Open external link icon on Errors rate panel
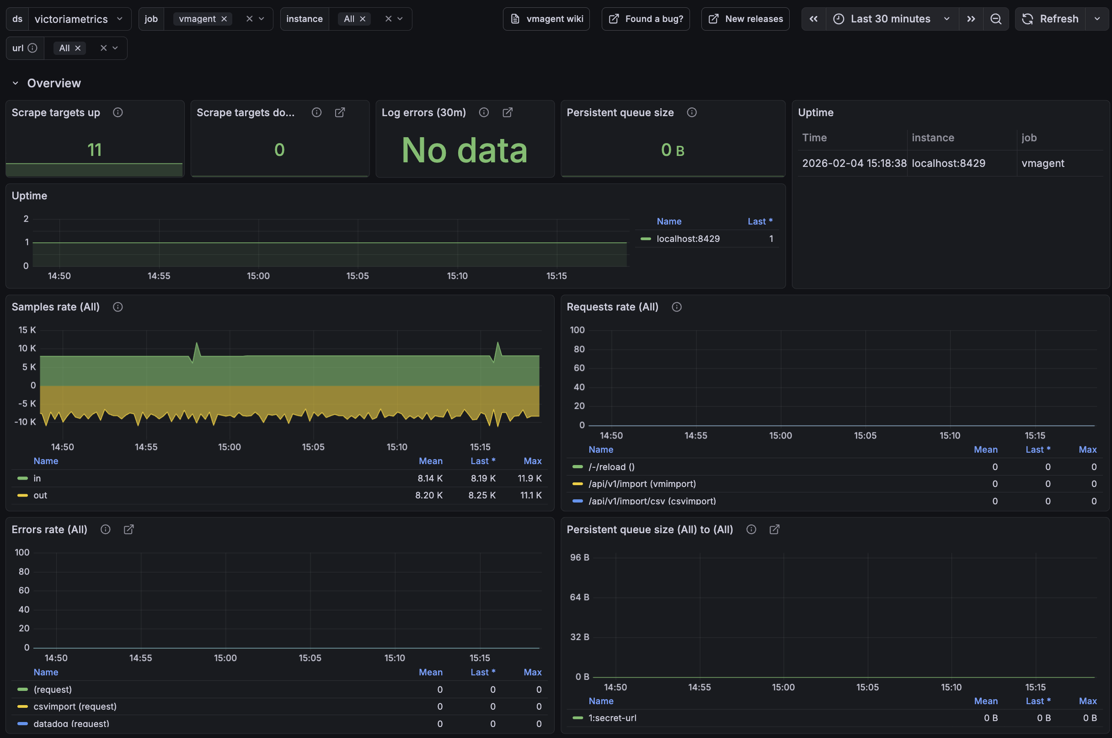 [x=128, y=529]
